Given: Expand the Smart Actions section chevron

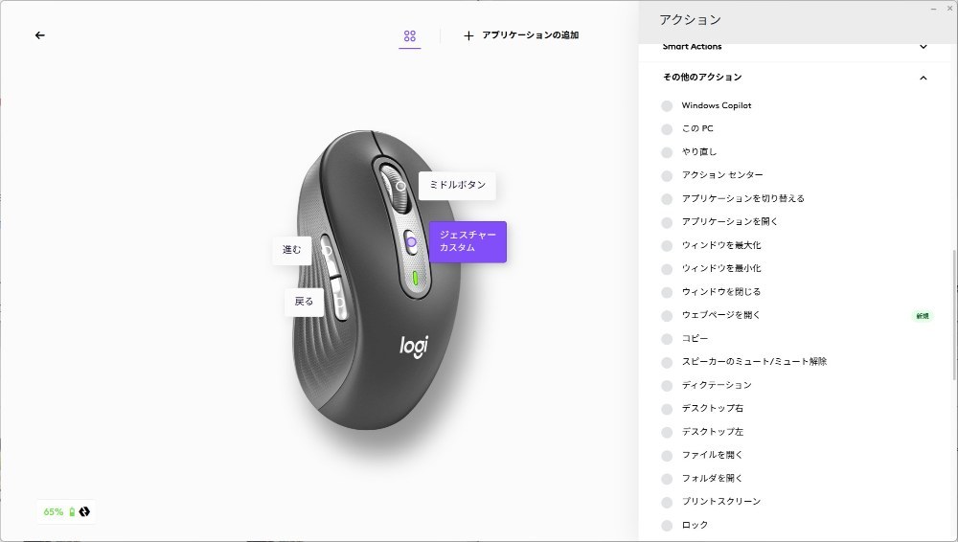Looking at the screenshot, I should pyautogui.click(x=924, y=46).
